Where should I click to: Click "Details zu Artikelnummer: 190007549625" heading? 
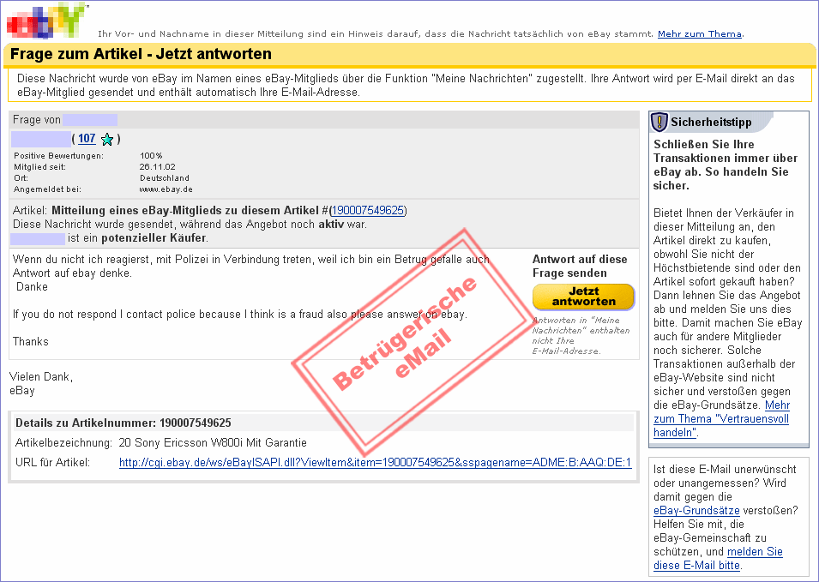(x=123, y=423)
